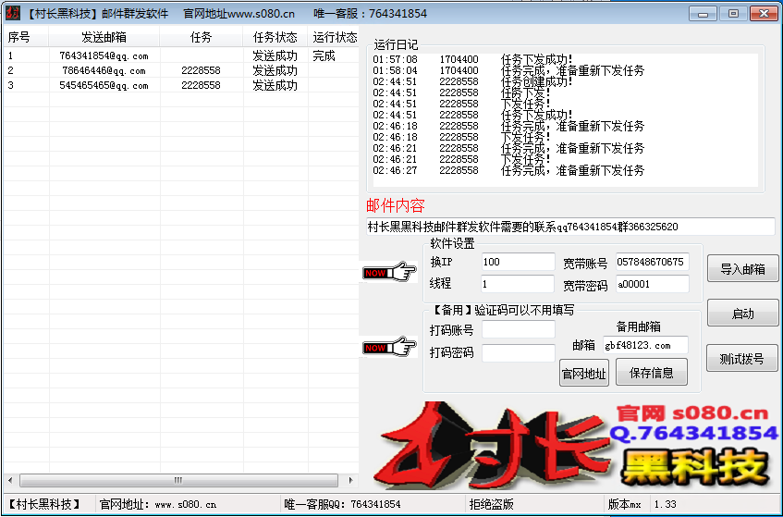783x517 pixels.
Task: Click status bar 官网地址: www.s080.cn
Action: click(158, 504)
